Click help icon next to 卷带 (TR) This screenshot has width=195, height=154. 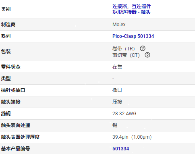(x=143, y=48)
